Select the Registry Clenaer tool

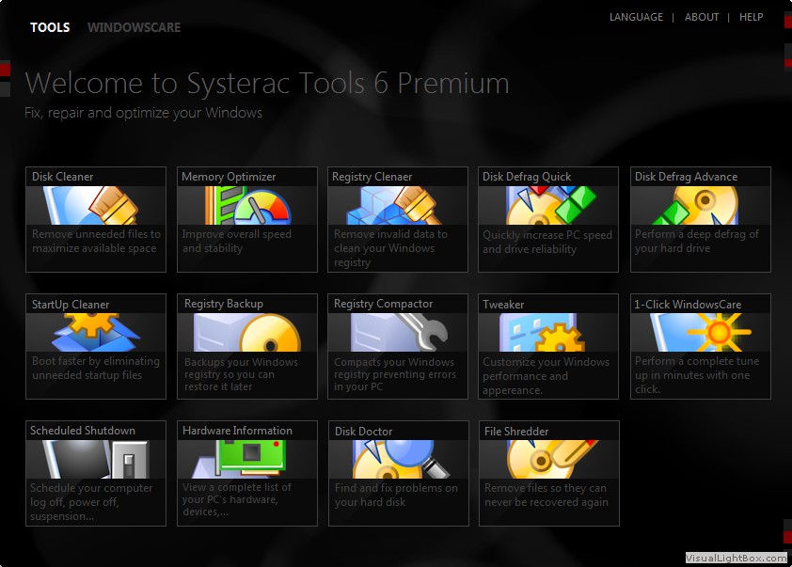point(397,218)
